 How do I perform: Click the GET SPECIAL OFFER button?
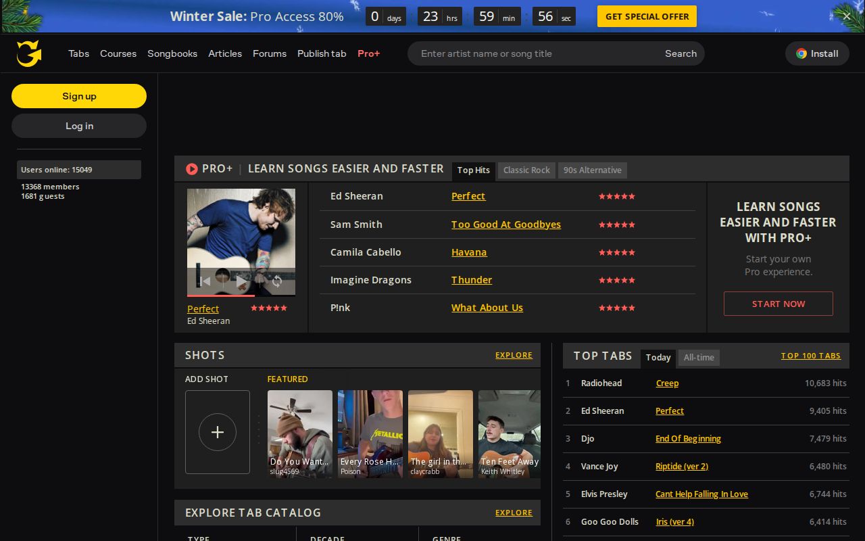click(646, 16)
